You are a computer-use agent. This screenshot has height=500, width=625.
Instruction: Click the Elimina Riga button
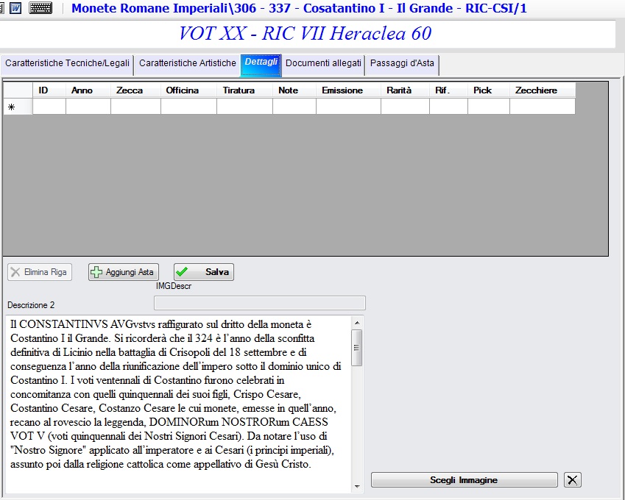click(40, 272)
